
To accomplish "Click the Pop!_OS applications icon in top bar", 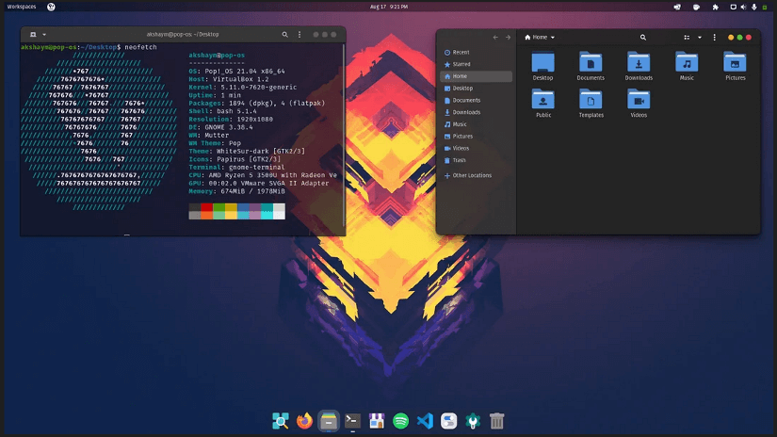I will [51, 7].
